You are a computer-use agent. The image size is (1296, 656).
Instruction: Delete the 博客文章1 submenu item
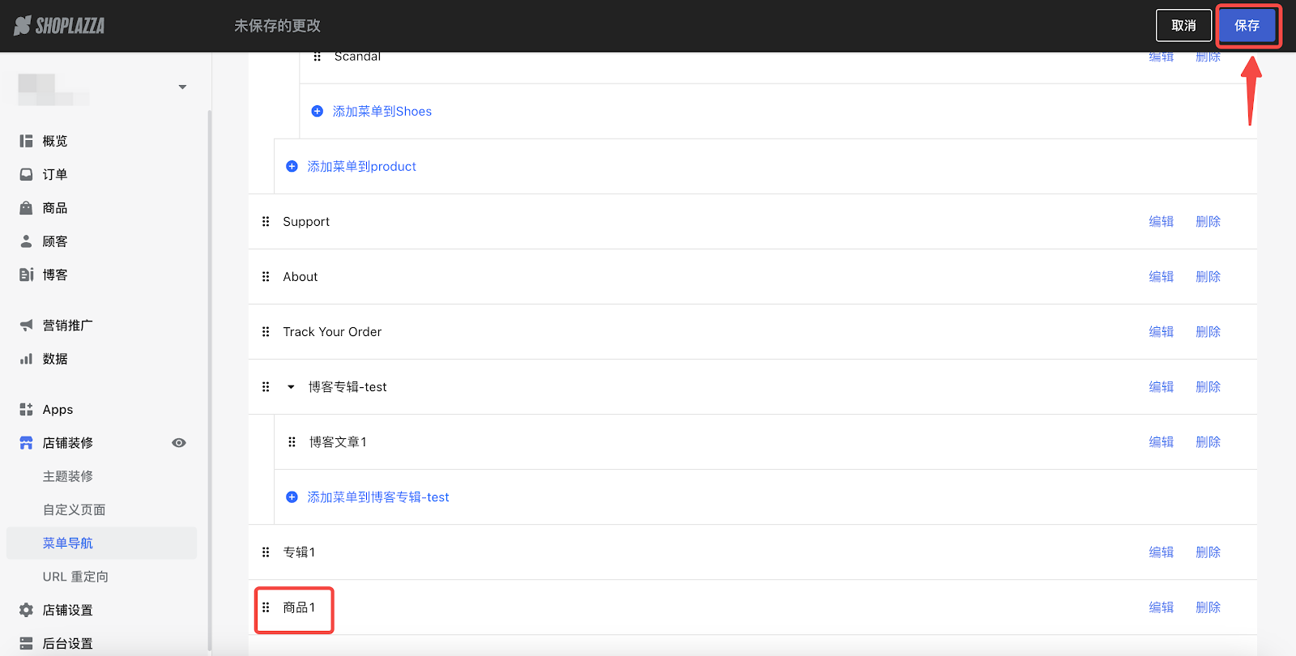tap(1208, 441)
